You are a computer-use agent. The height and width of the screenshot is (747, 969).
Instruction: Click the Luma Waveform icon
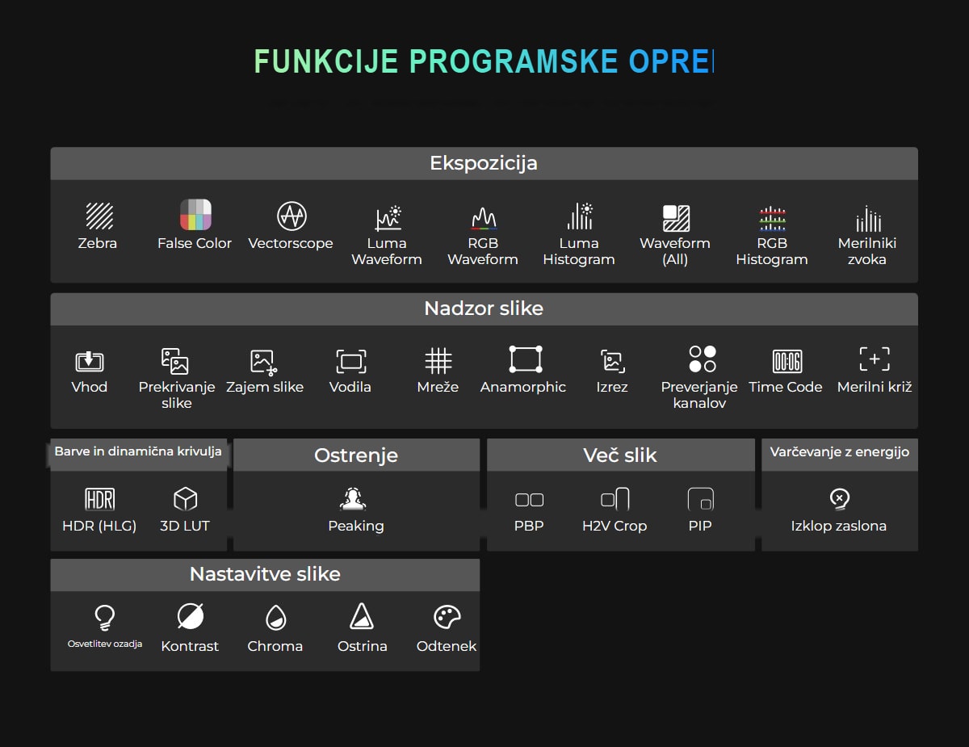pos(388,217)
